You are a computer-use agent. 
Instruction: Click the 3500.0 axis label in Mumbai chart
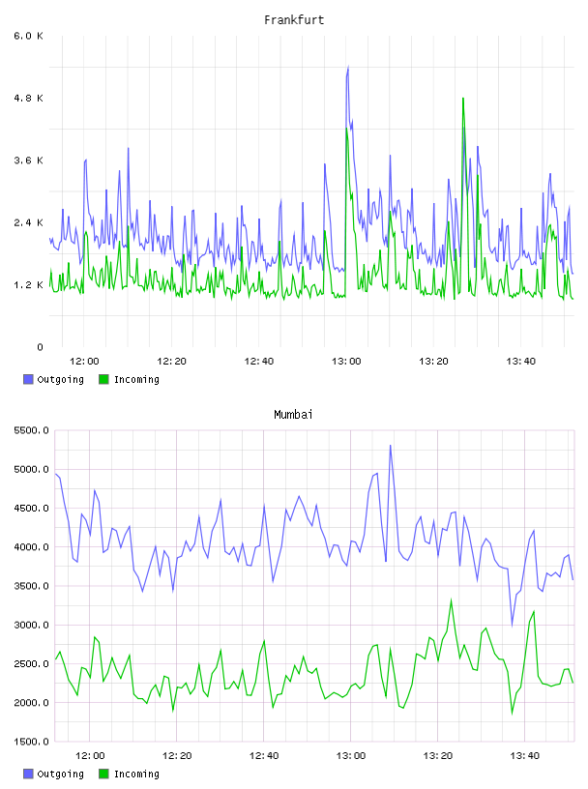31,586
